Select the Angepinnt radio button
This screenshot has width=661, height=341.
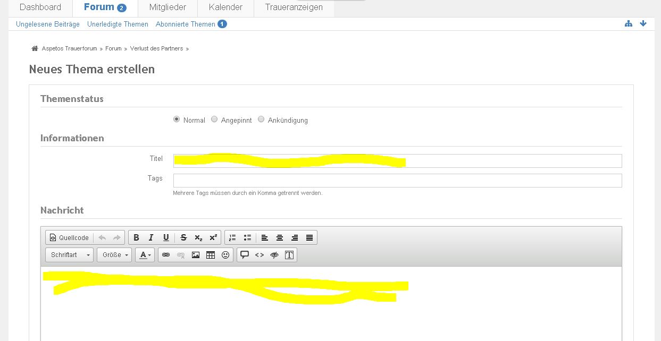click(x=214, y=120)
